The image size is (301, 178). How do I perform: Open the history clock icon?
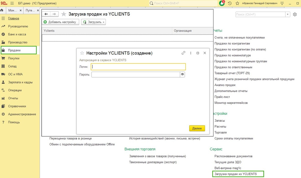(230, 4)
